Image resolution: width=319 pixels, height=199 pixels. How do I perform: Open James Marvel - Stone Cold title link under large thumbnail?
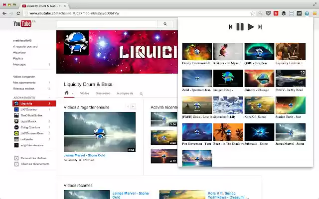[x=84, y=155]
